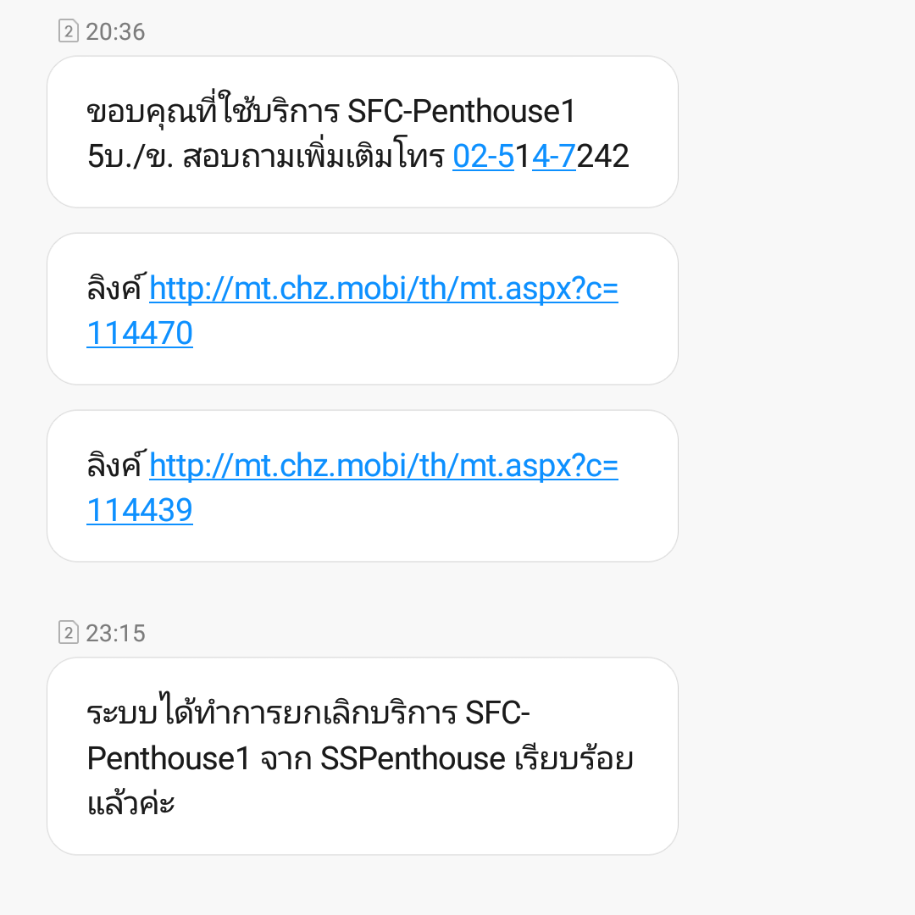
Task: Click the unlinked "242" phone digits
Action: point(603,157)
